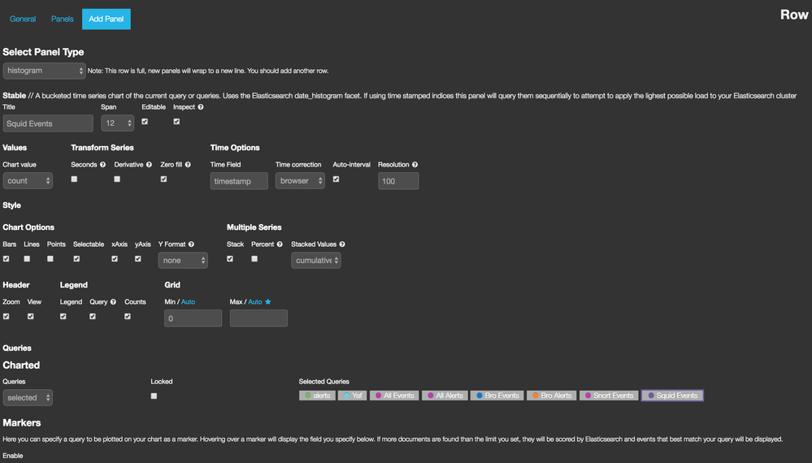
Task: Click the star icon beside Max Auto
Action: (x=268, y=302)
